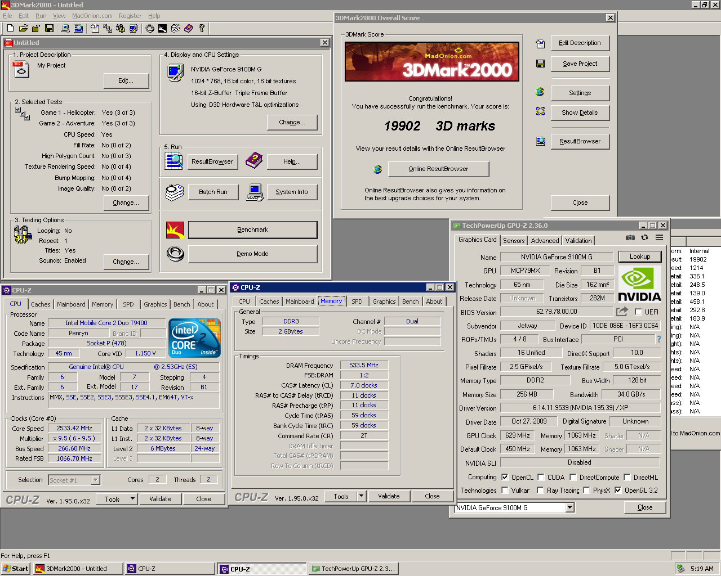Click the Change button under Selected Tests
The width and height of the screenshot is (721, 576).
(126, 202)
